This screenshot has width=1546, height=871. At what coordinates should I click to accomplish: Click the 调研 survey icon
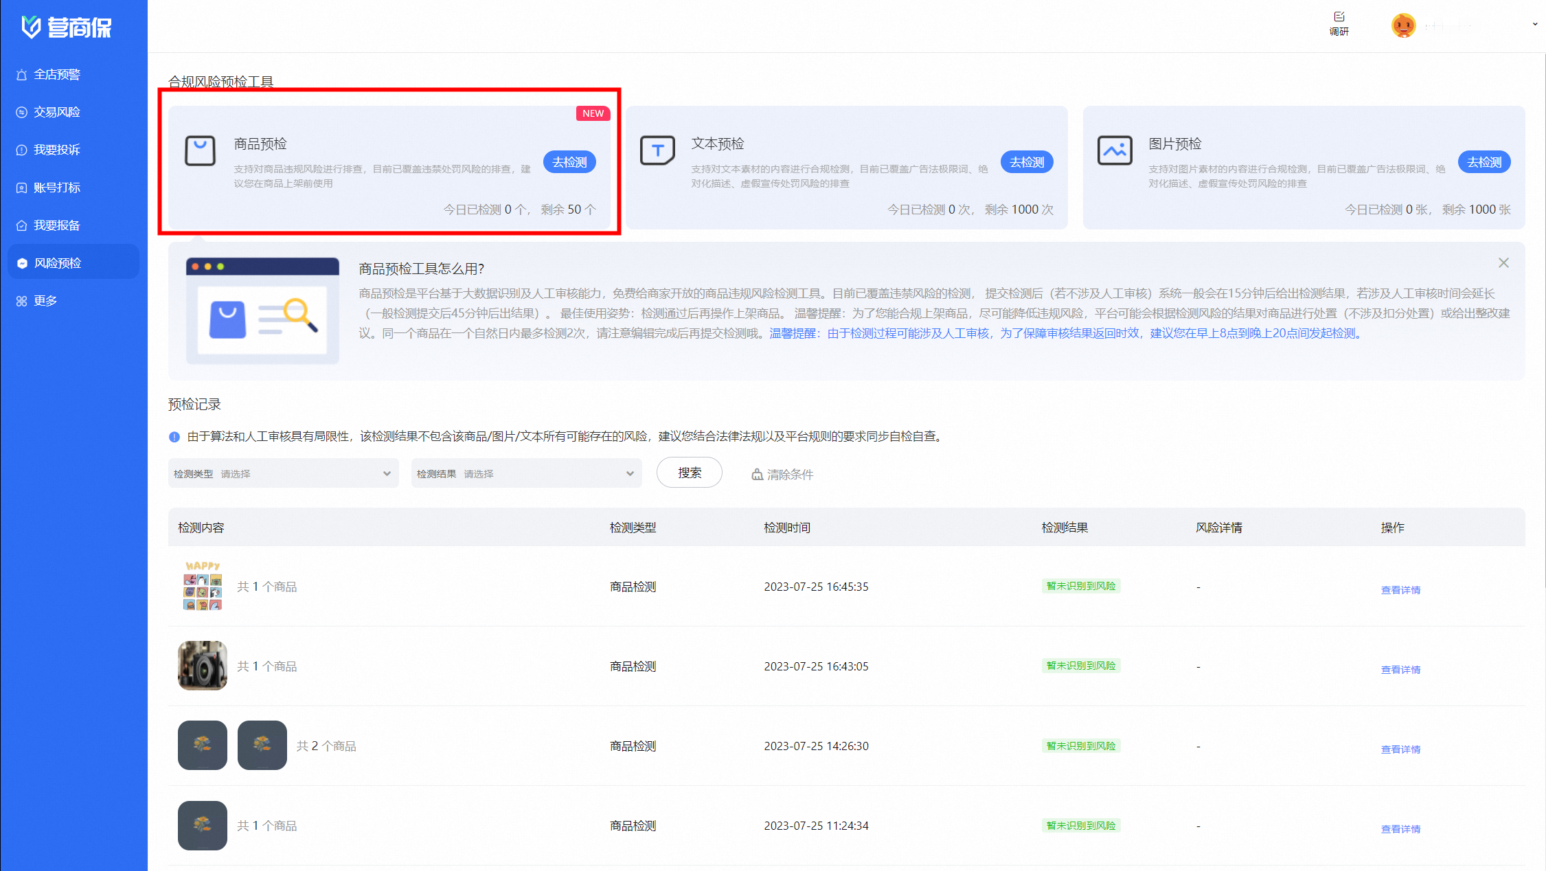click(x=1339, y=17)
